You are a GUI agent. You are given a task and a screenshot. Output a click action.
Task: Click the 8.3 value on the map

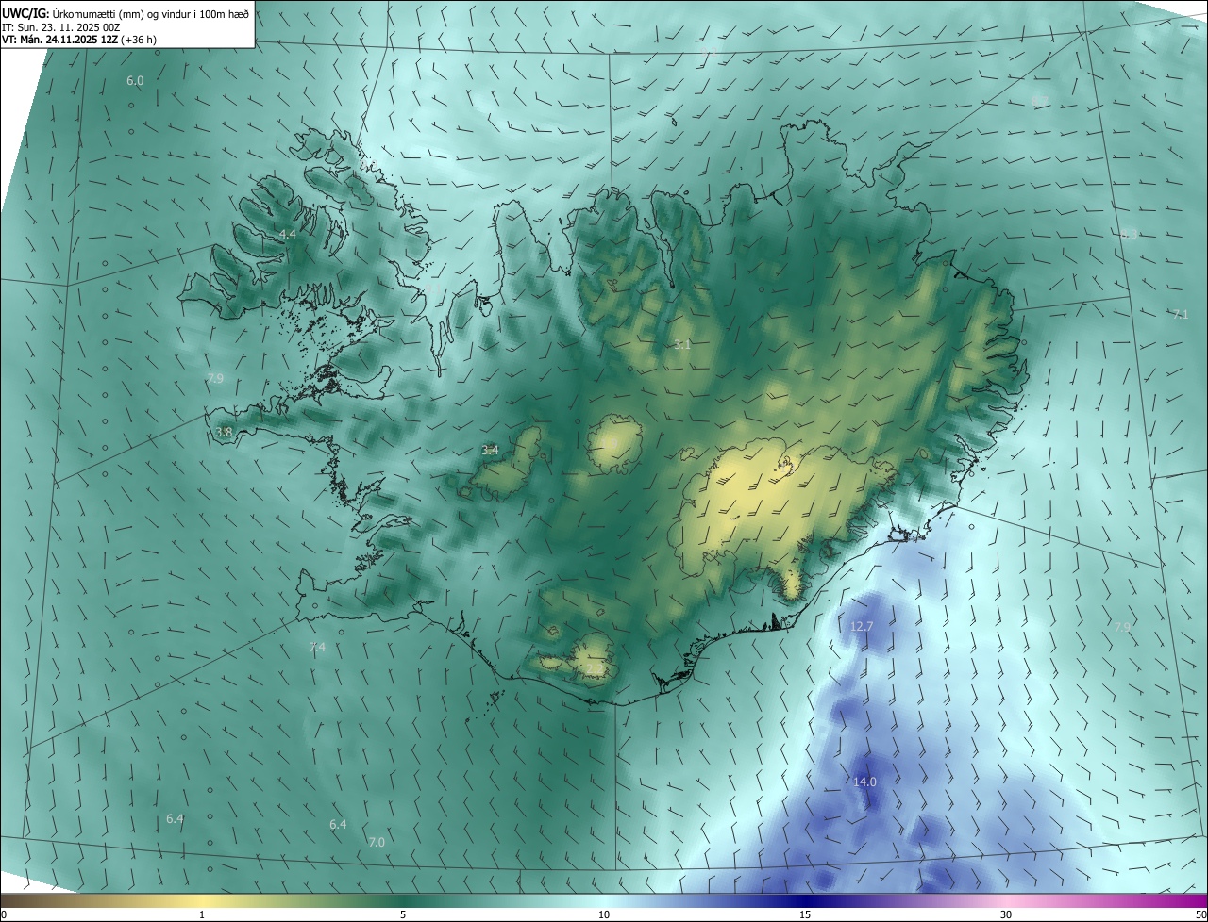click(1129, 235)
